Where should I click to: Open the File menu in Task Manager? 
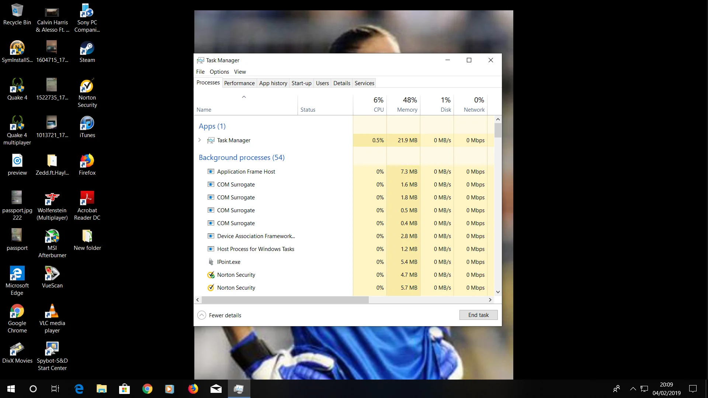click(200, 72)
